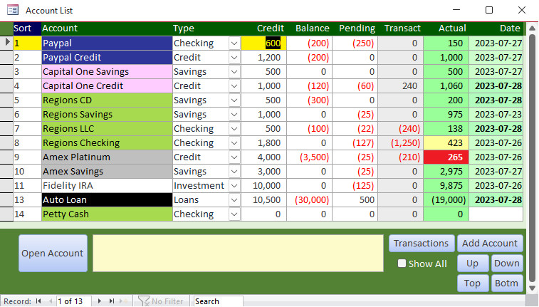Image resolution: width=539 pixels, height=307 pixels.
Task: Select the Fidelity IRA account cell
Action: click(x=107, y=186)
